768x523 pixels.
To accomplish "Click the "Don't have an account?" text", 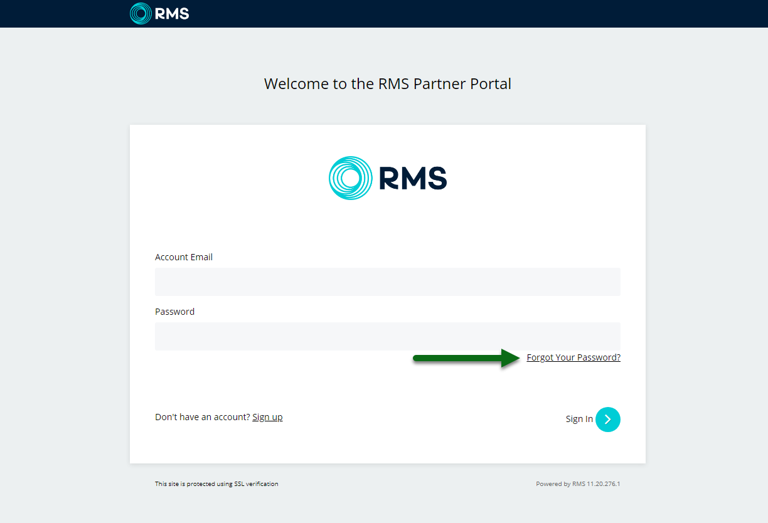I will click(203, 417).
